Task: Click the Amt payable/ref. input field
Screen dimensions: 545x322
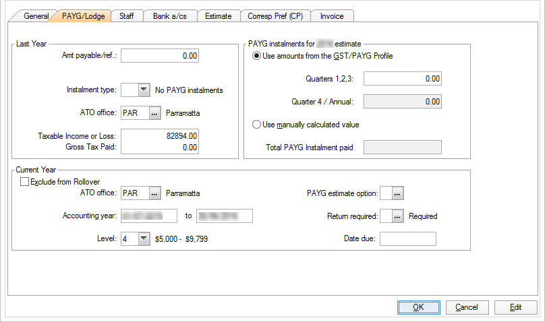Action: pos(160,56)
